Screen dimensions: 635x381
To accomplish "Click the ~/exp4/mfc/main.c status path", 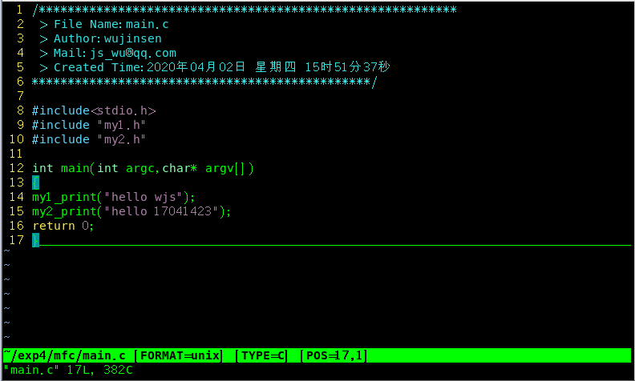I will [x=65, y=355].
